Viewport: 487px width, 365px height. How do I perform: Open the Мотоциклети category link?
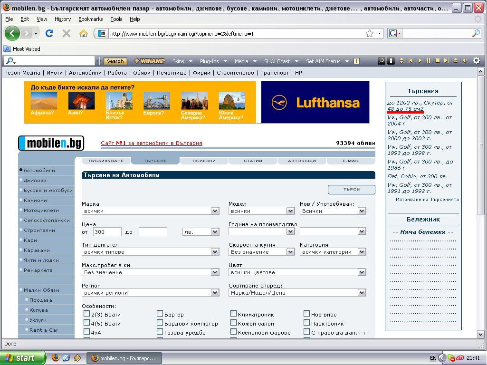click(41, 210)
